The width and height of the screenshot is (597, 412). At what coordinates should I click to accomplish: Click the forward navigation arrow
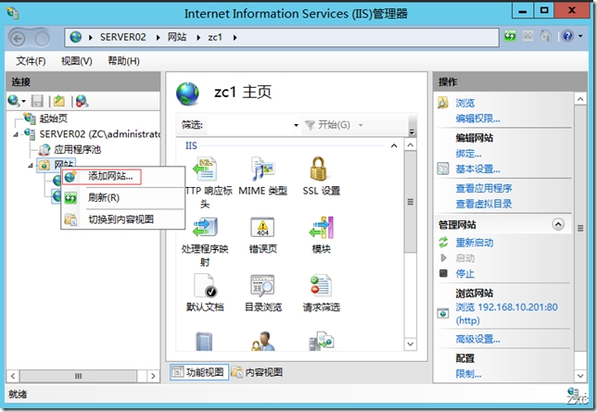[42, 38]
